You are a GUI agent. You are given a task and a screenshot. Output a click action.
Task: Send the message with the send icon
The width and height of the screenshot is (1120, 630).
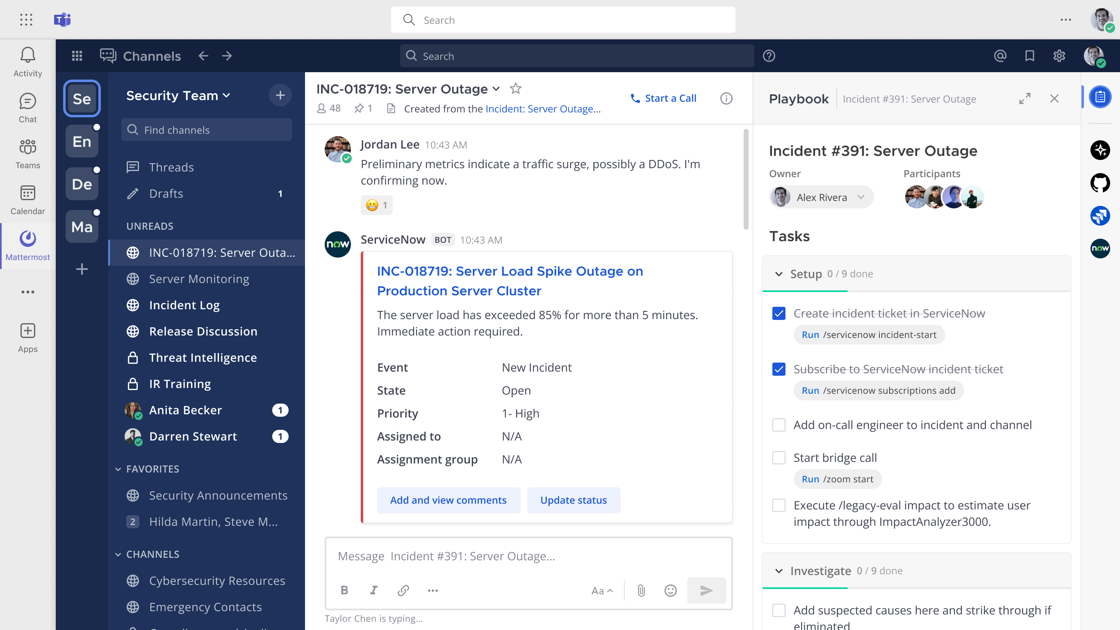tap(706, 590)
